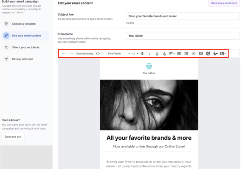Image resolution: width=244 pixels, height=169 pixels.
Task: Click the people icon beside Select your recipients
Action: 6,47
